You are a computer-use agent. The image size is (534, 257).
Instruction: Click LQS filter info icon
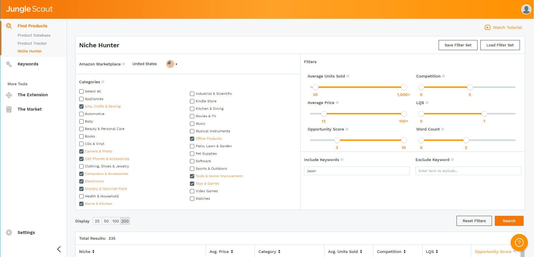(427, 103)
